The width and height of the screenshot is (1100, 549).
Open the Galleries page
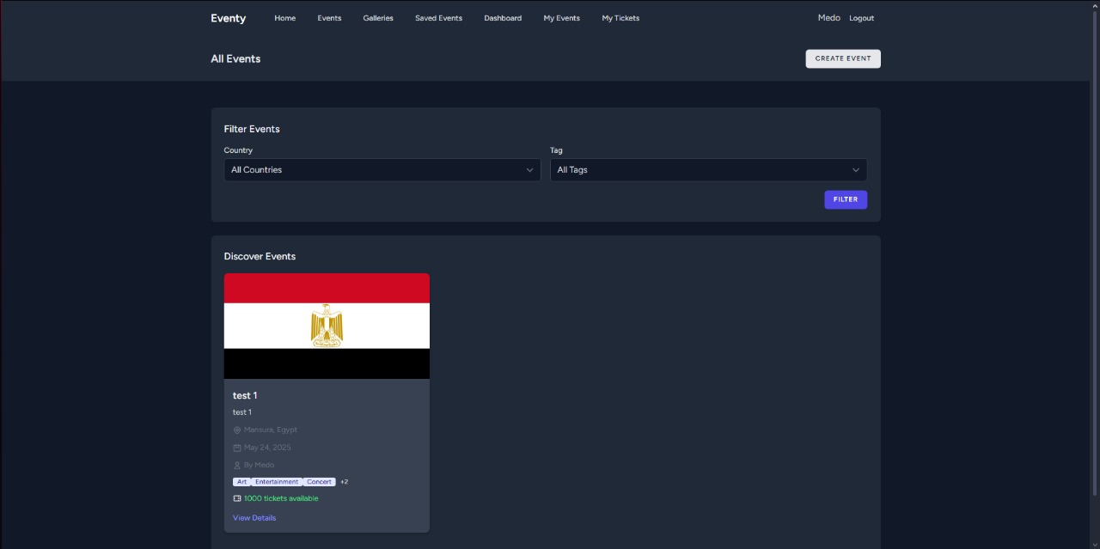pos(378,18)
